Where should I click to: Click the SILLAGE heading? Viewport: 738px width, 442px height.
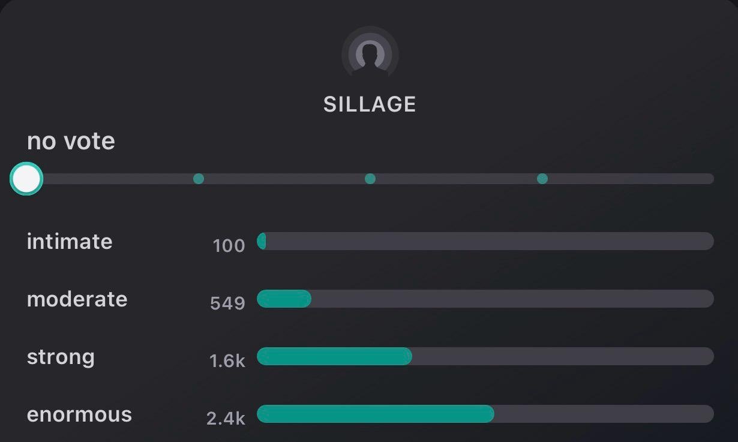point(370,104)
